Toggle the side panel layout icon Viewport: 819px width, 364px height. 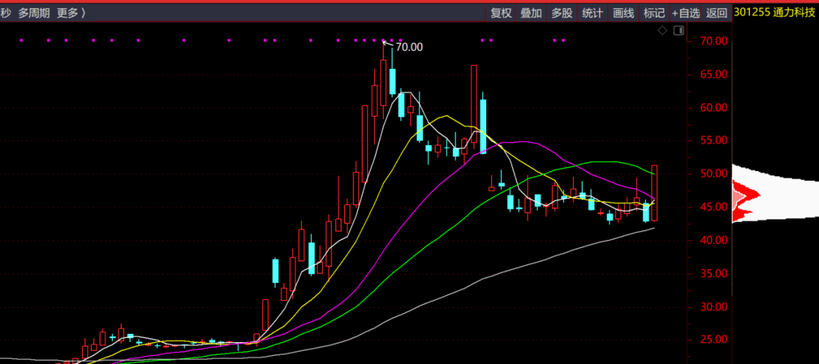[x=678, y=30]
